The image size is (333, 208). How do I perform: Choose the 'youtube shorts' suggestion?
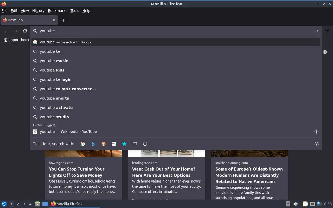[176, 98]
